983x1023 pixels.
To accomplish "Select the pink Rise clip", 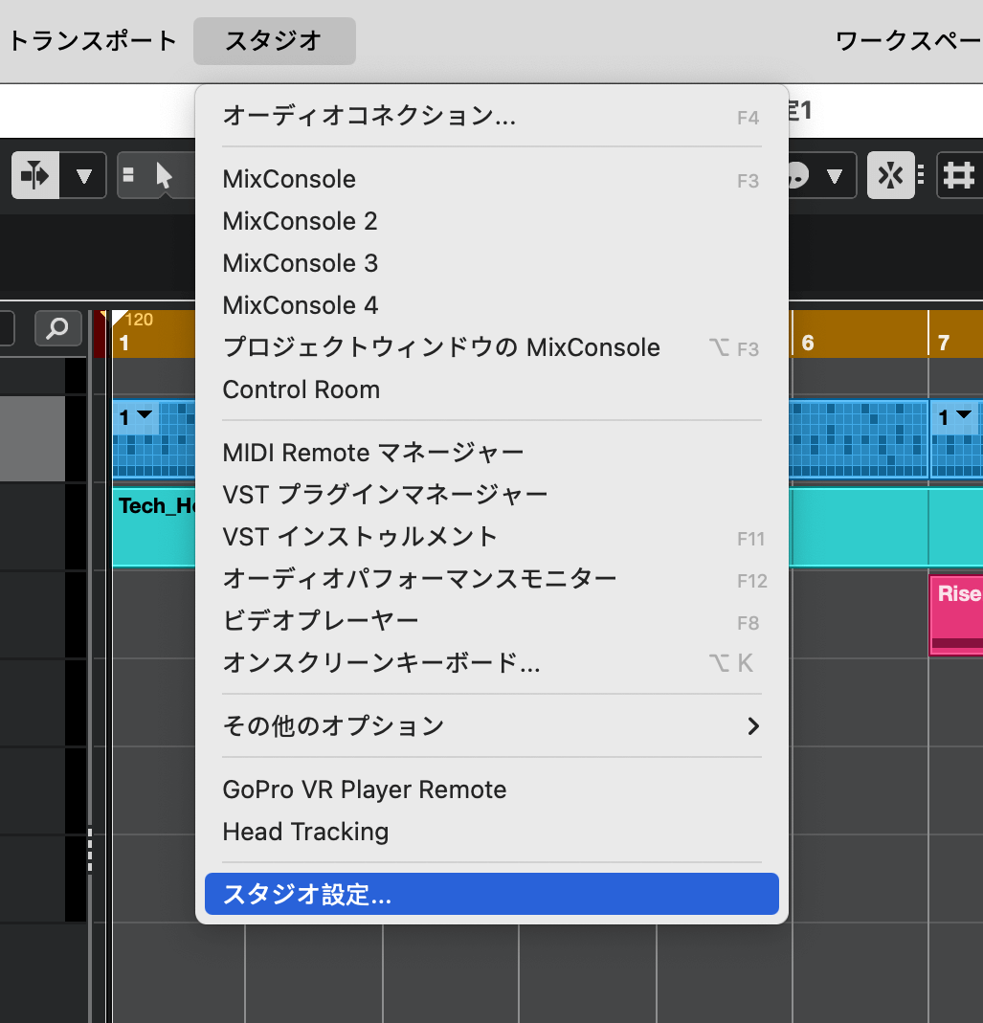I will tap(956, 614).
